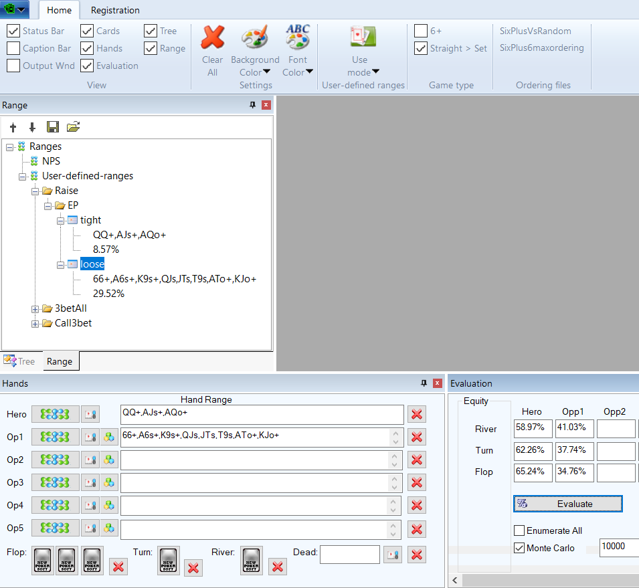The image size is (639, 588).
Task: Click the move up arrow in Range panel
Action: (13, 127)
